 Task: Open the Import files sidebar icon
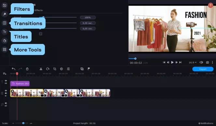pyautogui.click(x=5, y=6)
